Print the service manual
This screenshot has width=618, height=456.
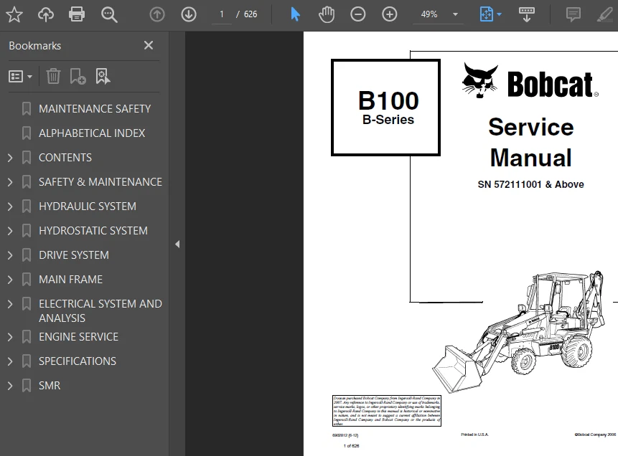(77, 14)
